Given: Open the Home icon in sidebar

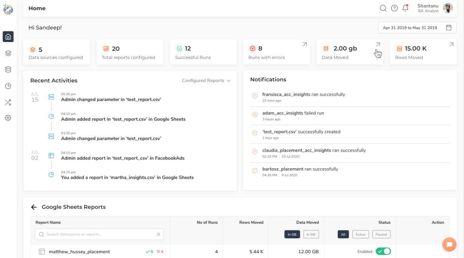Looking at the screenshot, I should (x=8, y=37).
